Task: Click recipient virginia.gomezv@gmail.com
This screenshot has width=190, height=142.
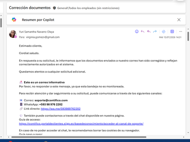Action: (43, 37)
